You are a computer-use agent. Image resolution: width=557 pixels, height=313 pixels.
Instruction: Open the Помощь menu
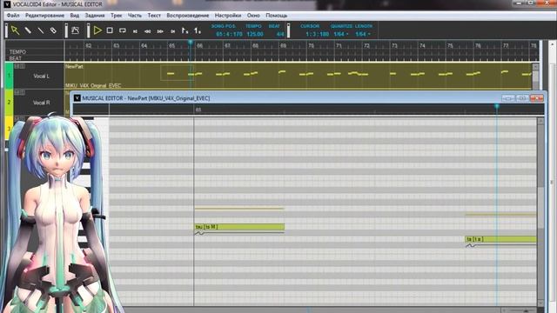277,16
